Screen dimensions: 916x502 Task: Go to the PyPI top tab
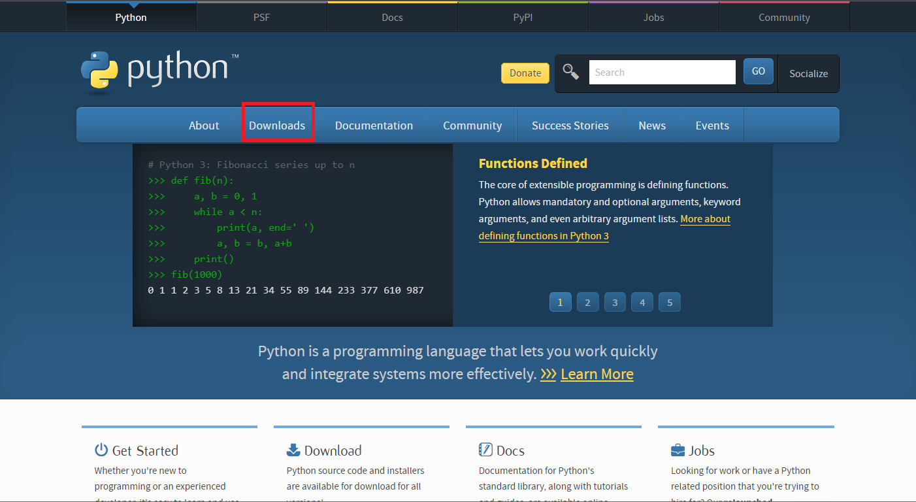[x=523, y=17]
